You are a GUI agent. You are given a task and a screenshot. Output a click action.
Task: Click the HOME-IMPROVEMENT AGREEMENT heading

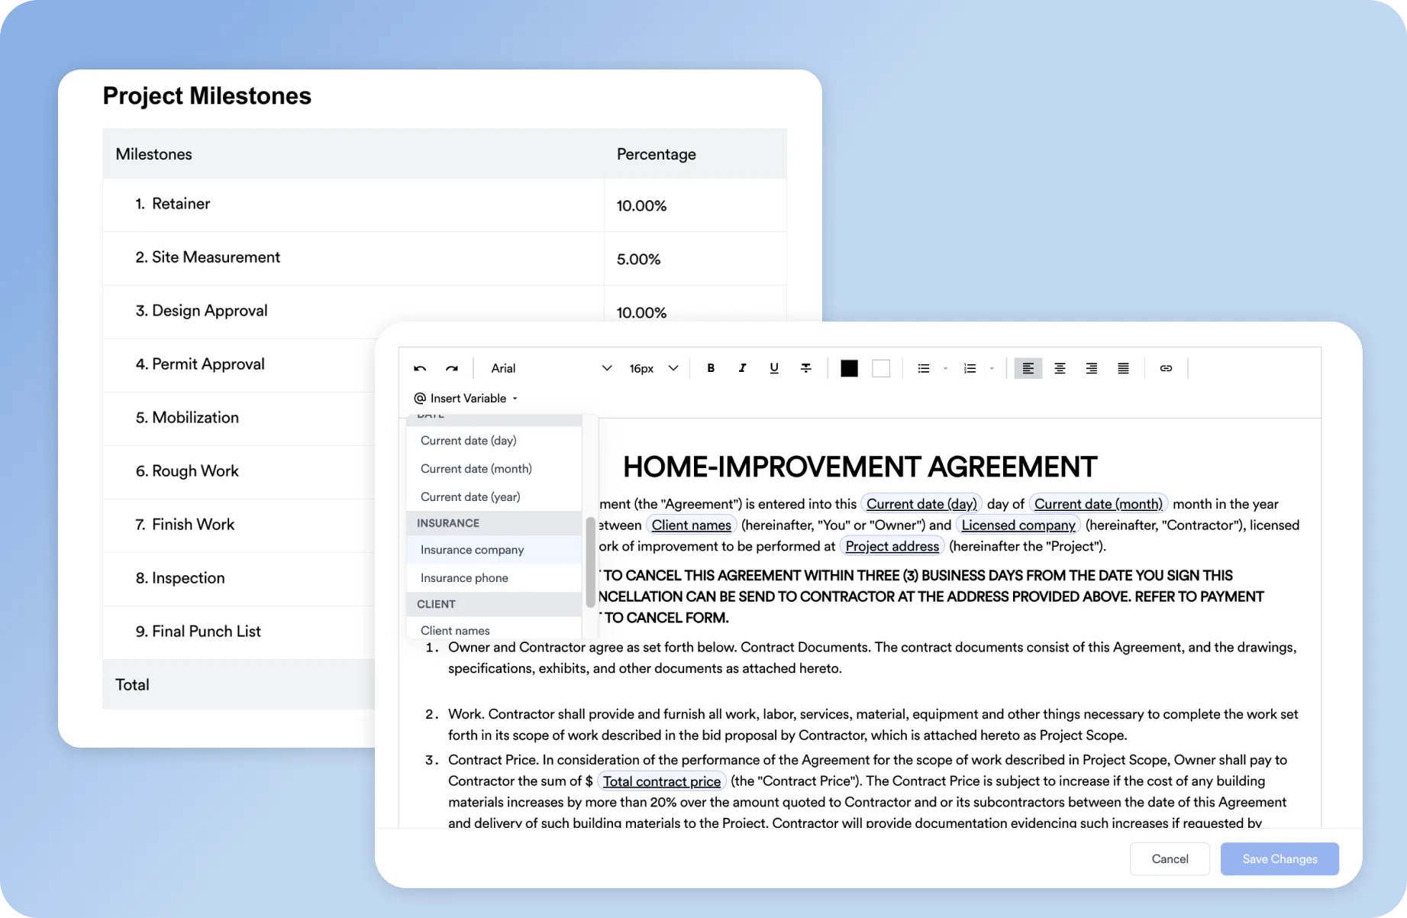pos(860,467)
